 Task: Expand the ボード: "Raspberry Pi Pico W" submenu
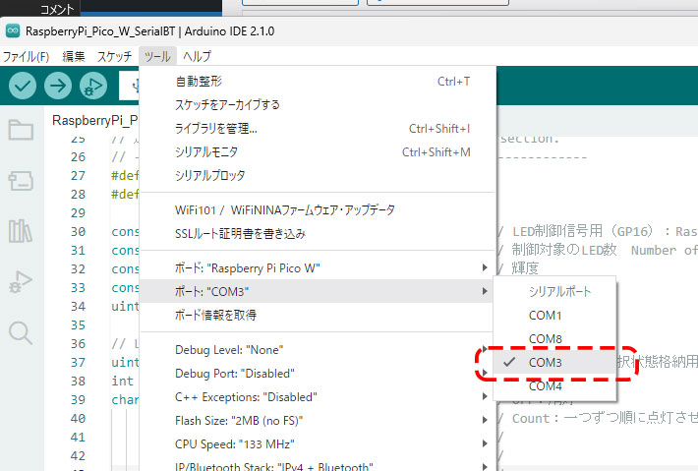click(317, 268)
